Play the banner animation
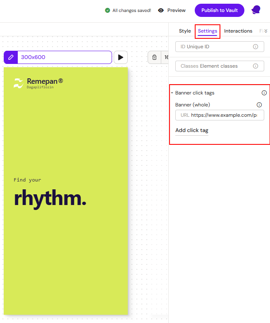Viewport: 270px width, 323px height. (x=121, y=57)
